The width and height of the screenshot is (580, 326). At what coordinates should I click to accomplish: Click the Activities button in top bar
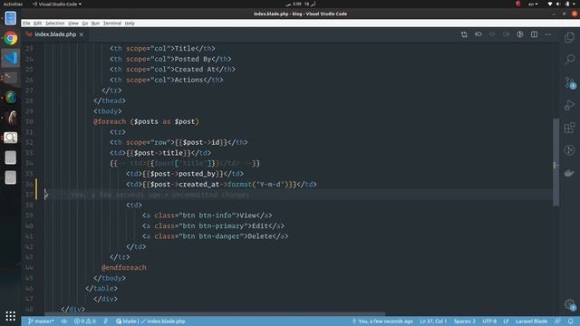[x=13, y=4]
